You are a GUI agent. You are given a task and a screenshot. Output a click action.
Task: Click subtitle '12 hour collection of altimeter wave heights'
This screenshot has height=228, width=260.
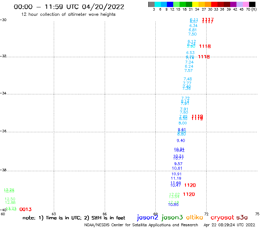68,14
